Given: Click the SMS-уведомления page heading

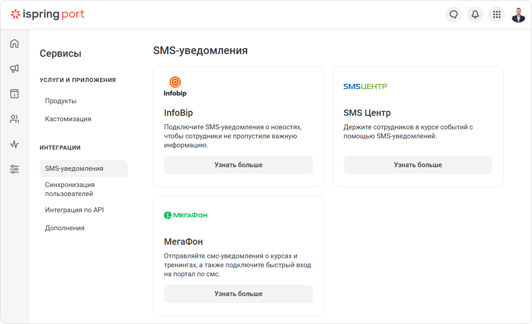Looking at the screenshot, I should click(x=200, y=50).
